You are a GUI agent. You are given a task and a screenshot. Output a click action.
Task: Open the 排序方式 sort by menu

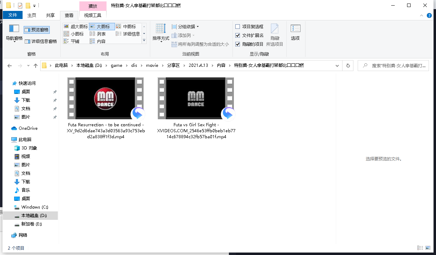coord(161,33)
